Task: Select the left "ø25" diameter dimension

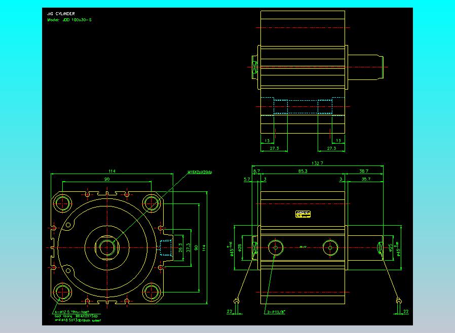Action: pyautogui.click(x=240, y=248)
